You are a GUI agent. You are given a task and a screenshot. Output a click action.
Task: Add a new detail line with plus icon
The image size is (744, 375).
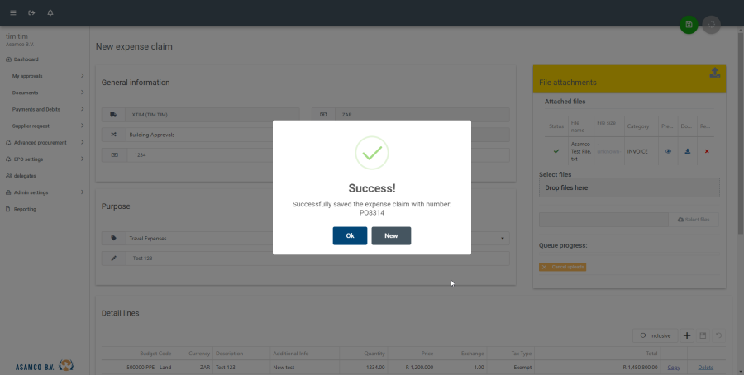(687, 335)
